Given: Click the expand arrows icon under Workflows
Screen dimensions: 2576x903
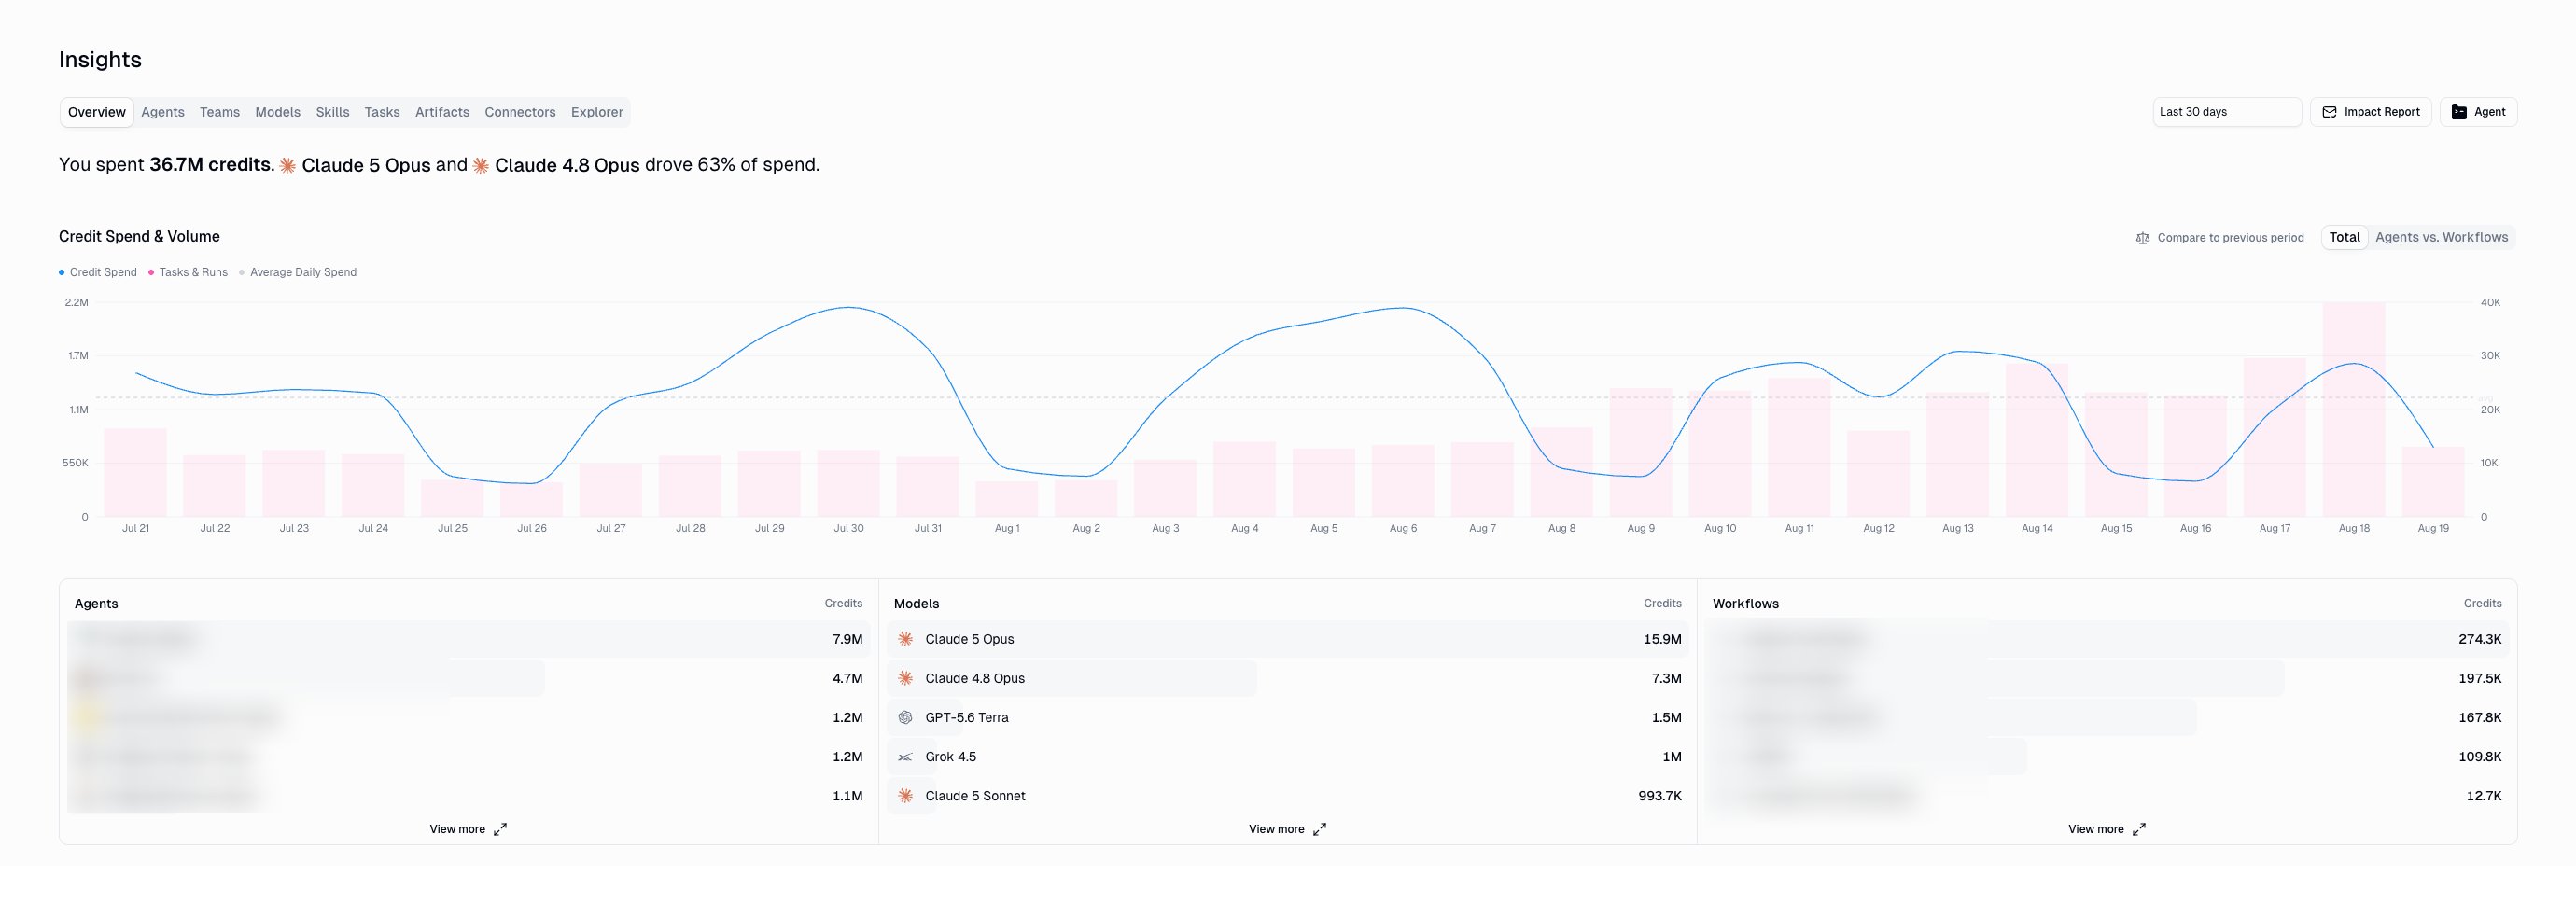Looking at the screenshot, I should (x=2138, y=829).
